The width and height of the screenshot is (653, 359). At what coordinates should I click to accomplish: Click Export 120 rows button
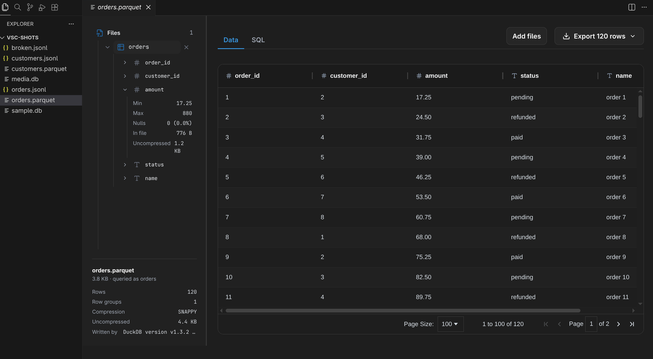pos(599,36)
